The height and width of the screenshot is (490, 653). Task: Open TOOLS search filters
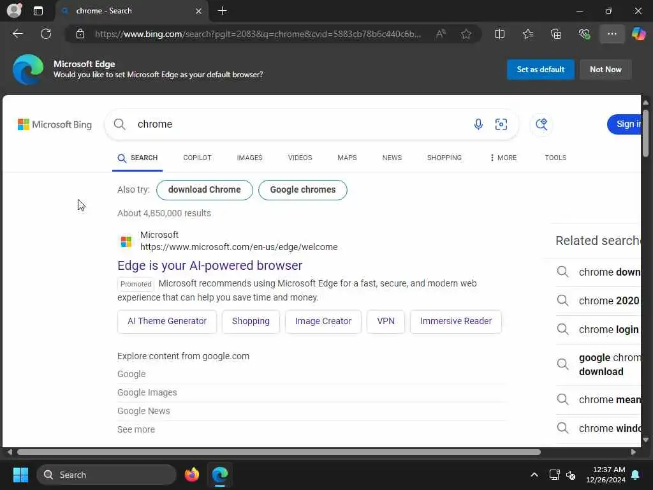555,158
